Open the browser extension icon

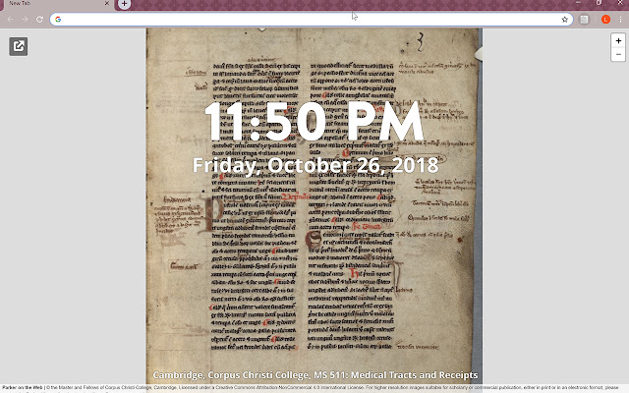[584, 20]
